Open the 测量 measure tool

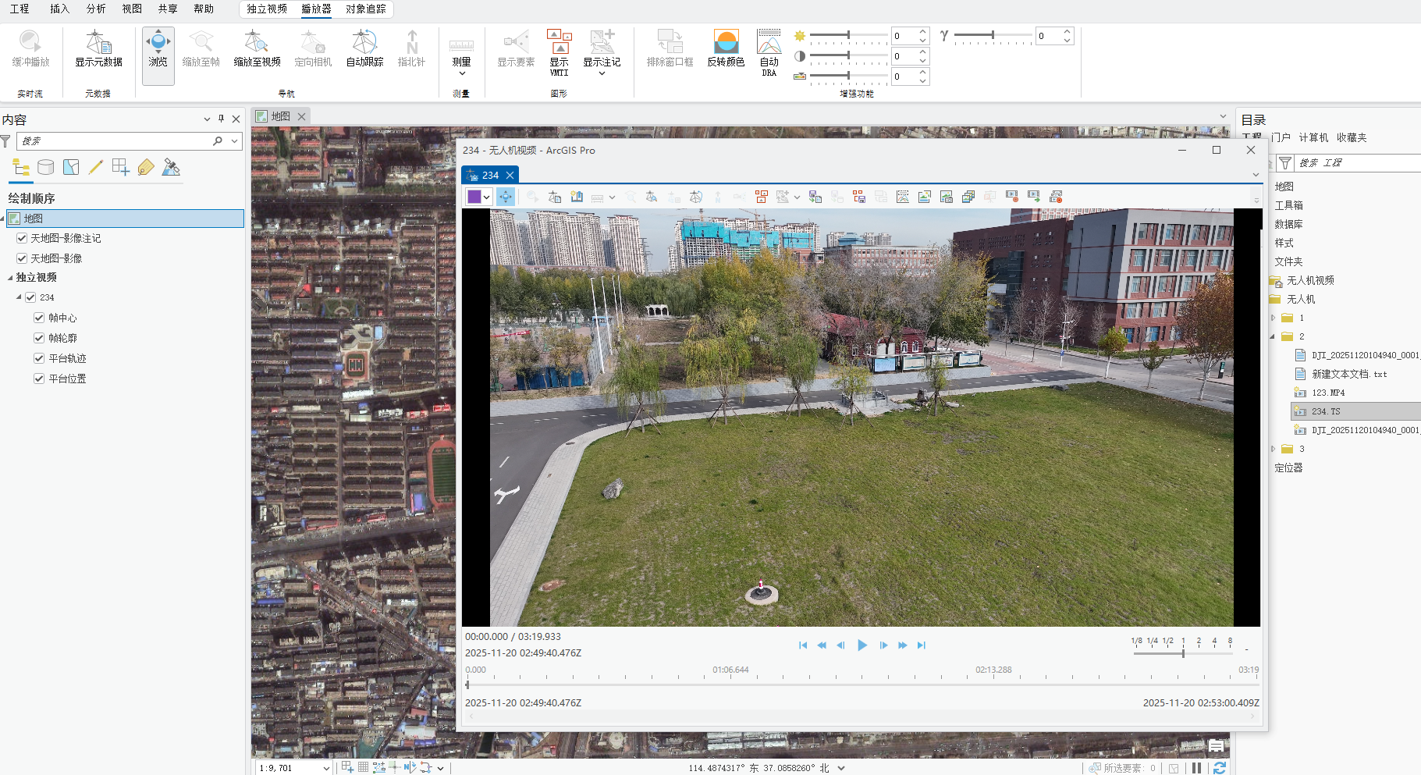[x=461, y=53]
